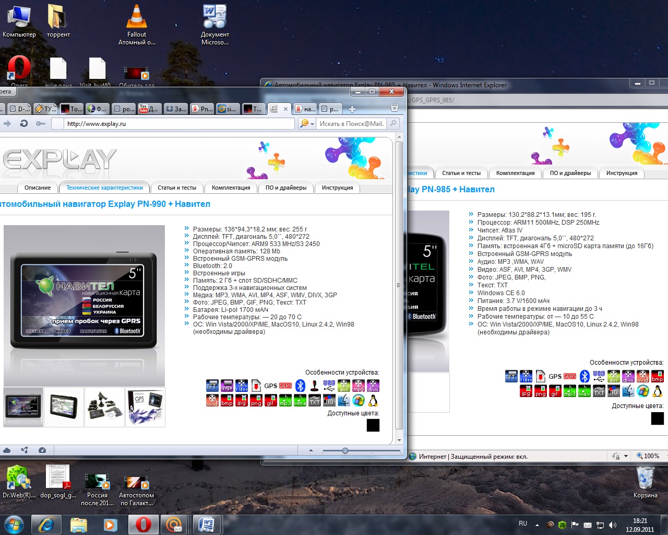The image size is (668, 535).
Task: Switch to the YouTube tab in Opera
Action: coord(149,109)
